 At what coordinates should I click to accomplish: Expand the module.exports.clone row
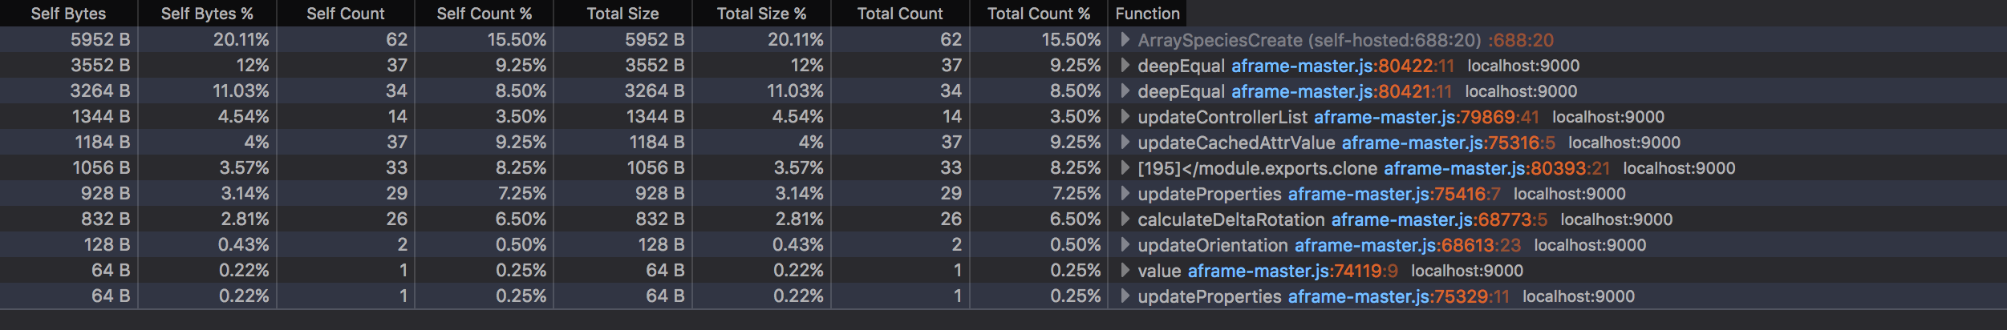[x=1125, y=167]
